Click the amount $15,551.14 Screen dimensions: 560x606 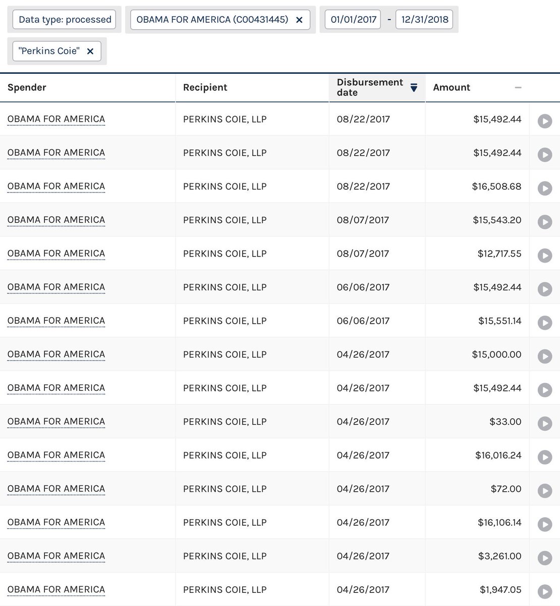click(499, 321)
